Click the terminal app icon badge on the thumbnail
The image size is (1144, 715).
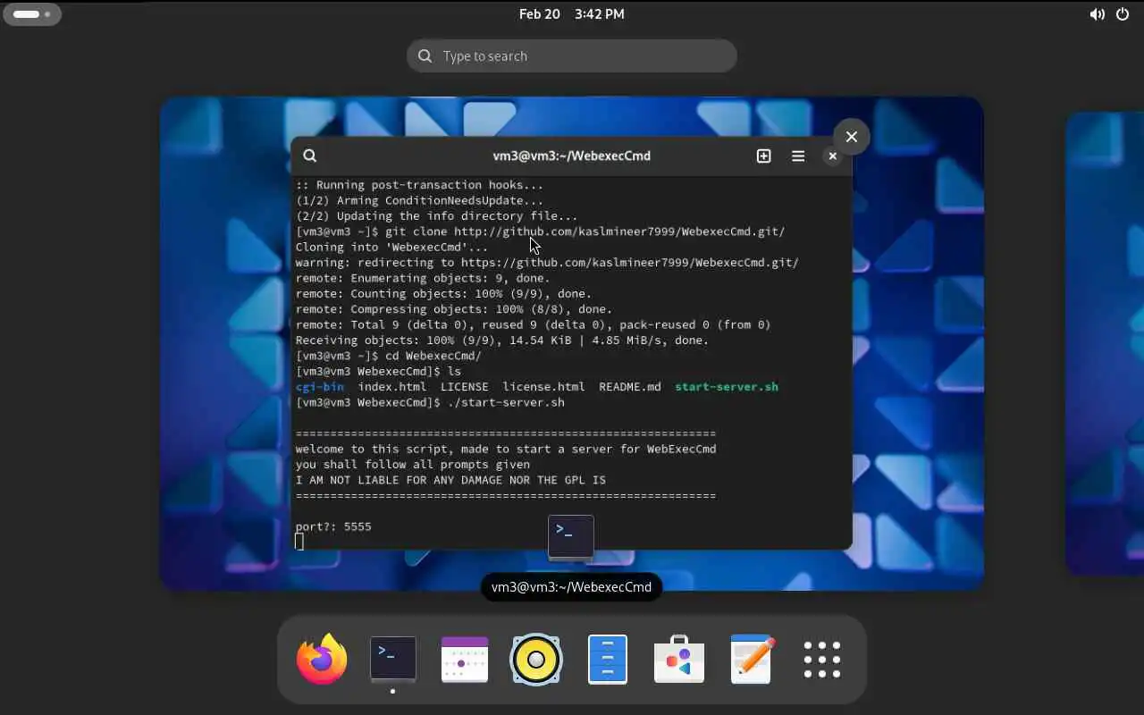pos(571,537)
